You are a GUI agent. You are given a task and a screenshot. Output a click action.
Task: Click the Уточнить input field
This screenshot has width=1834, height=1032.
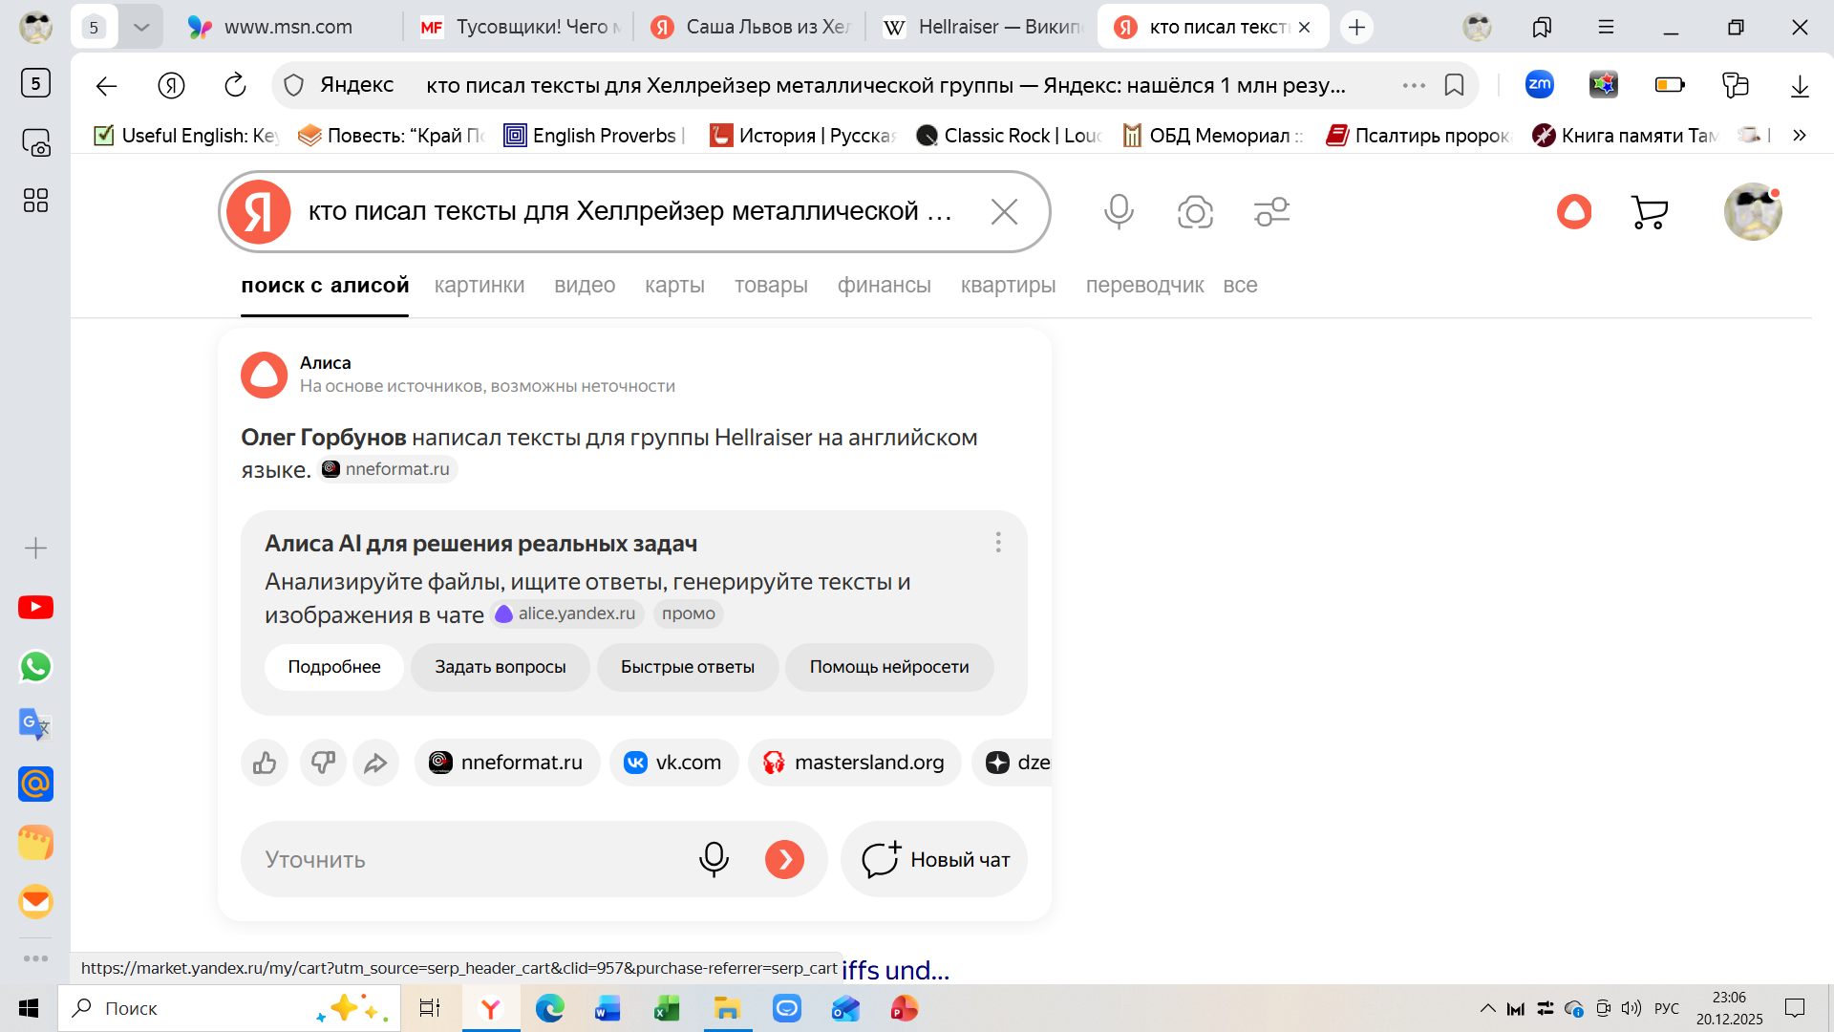point(468,860)
